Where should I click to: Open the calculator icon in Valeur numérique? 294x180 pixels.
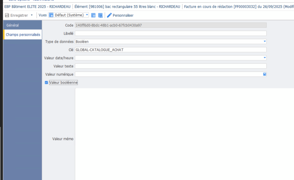[264, 74]
